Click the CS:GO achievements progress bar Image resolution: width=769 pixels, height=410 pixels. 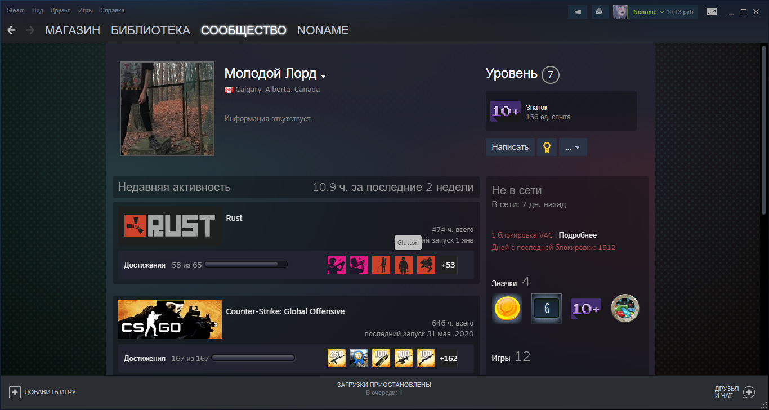pyautogui.click(x=253, y=358)
